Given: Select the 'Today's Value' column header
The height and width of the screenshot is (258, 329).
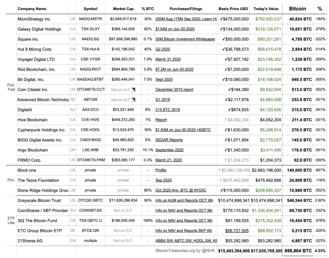Looking at the screenshot, I should (x=265, y=9).
